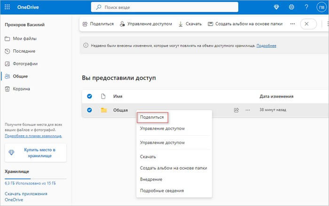
Task: Click the search box 'Поиск везде'
Action: pyautogui.click(x=164, y=7)
